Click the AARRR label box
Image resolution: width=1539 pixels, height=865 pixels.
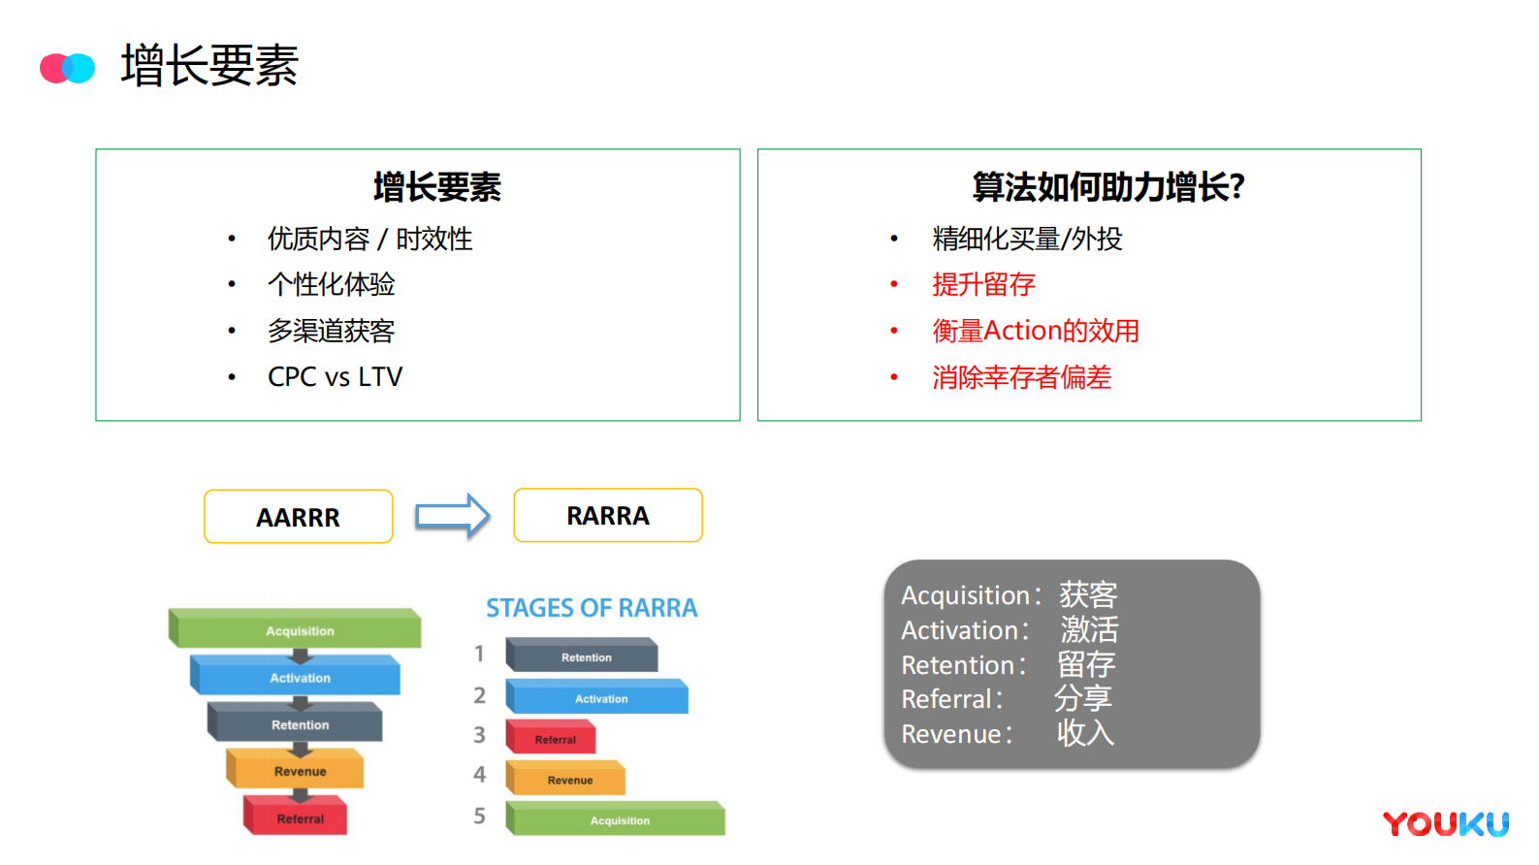pos(299,517)
